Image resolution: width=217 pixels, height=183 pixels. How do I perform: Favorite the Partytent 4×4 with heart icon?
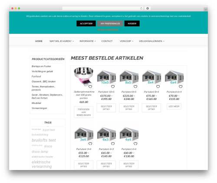pos(135,144)
